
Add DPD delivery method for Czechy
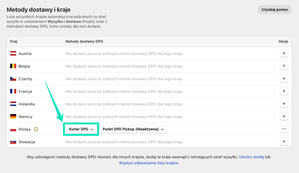(x=284, y=78)
